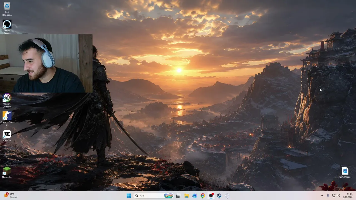
Task: Select the IMG-20260 image file on desktop
Action: click(345, 172)
